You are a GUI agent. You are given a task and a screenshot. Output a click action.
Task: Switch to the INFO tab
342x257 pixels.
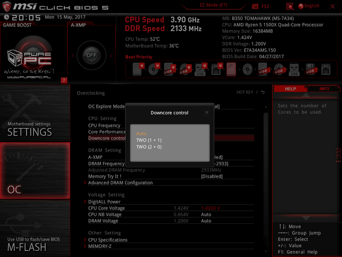324,89
